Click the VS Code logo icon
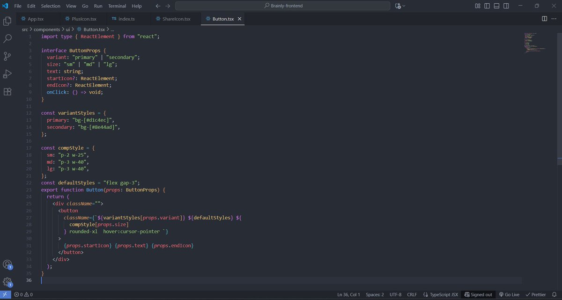This screenshot has width=562, height=300. tap(5, 6)
